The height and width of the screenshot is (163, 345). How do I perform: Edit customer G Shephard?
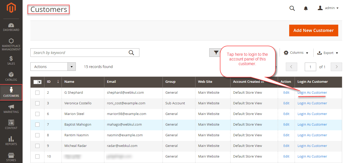286,92
